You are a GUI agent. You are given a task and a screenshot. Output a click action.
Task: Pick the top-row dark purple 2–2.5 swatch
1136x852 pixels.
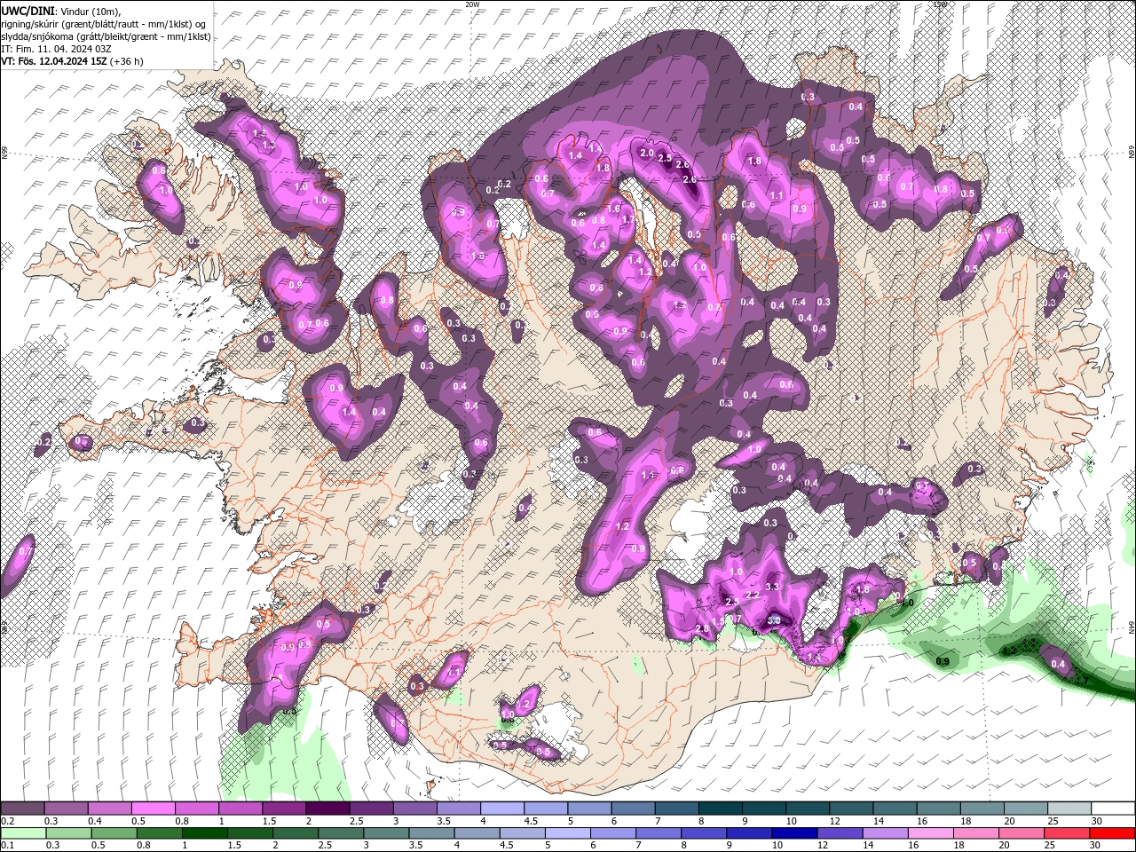(x=327, y=809)
